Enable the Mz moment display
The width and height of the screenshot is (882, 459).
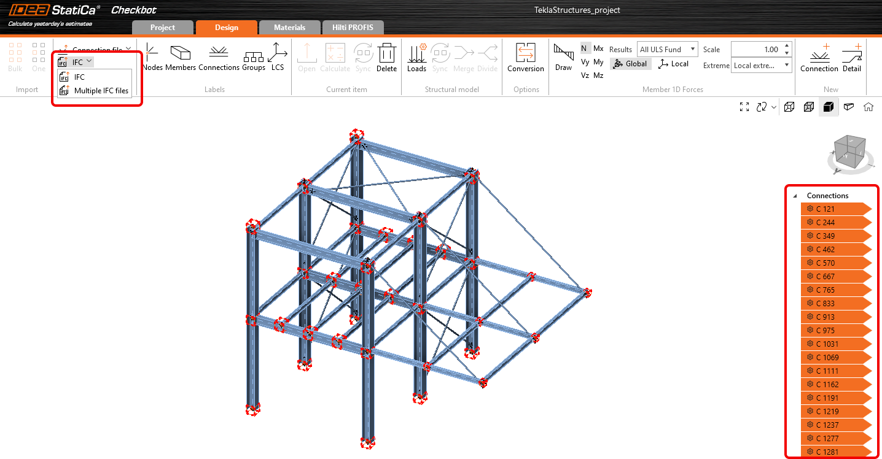pyautogui.click(x=598, y=75)
